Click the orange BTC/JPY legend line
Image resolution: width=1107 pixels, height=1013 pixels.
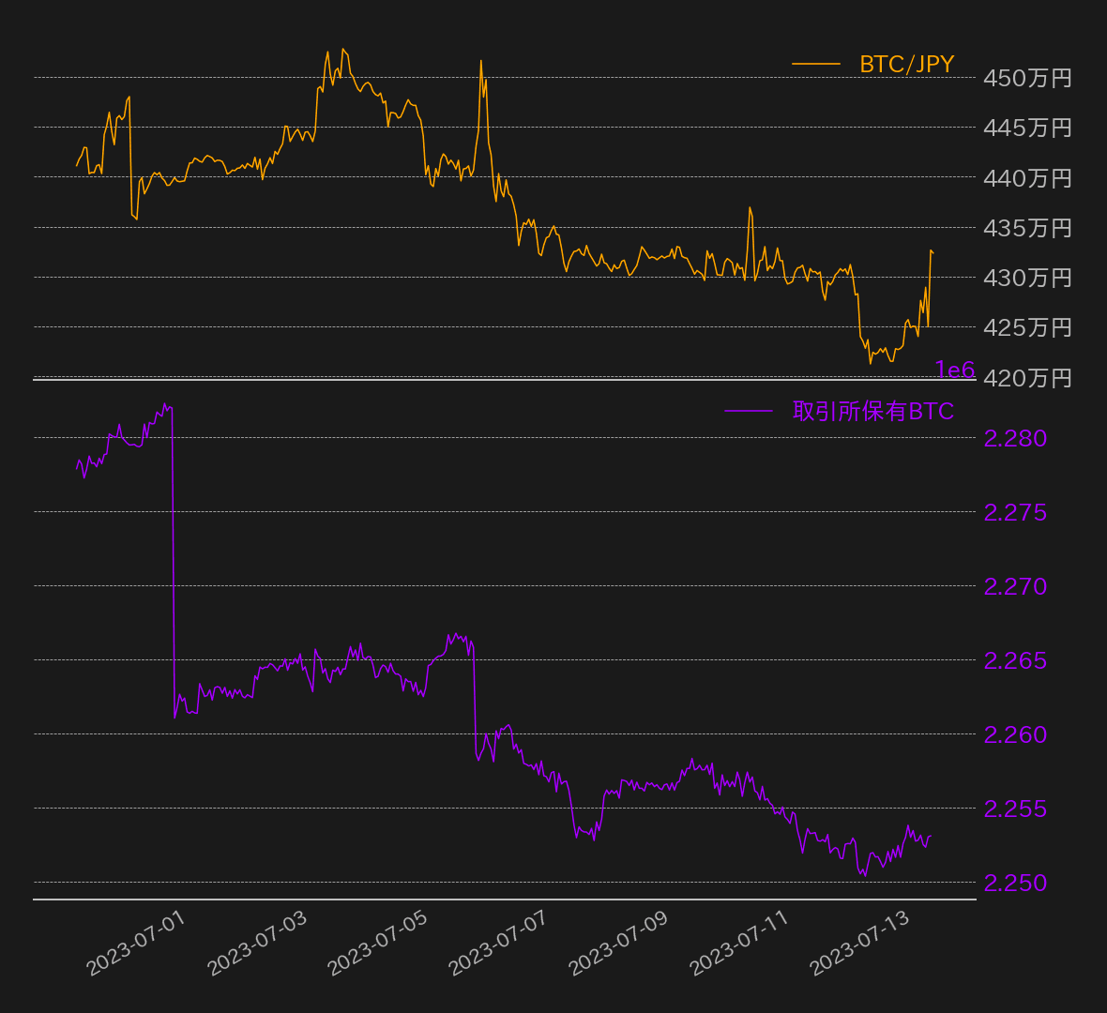[x=815, y=65]
